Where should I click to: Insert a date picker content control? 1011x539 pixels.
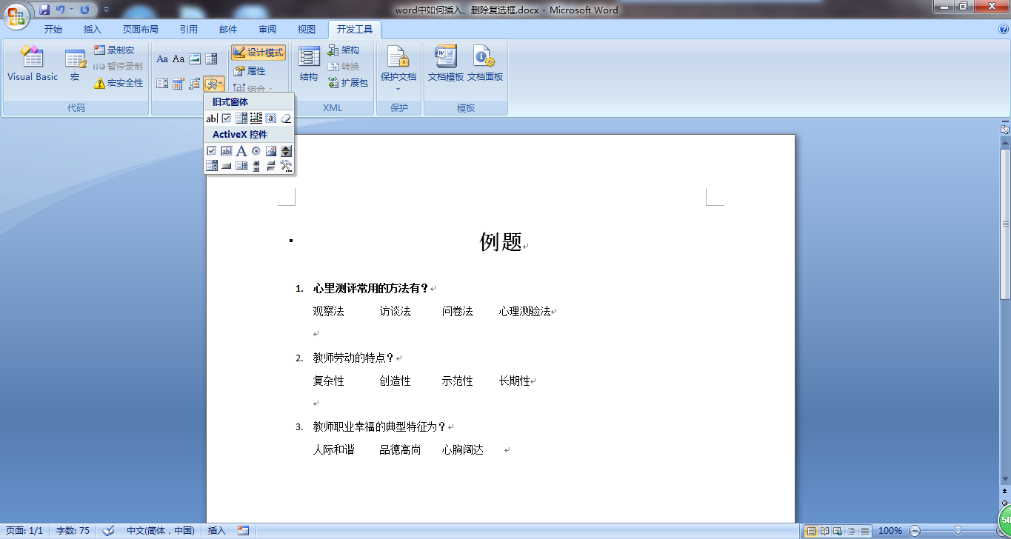(x=178, y=84)
